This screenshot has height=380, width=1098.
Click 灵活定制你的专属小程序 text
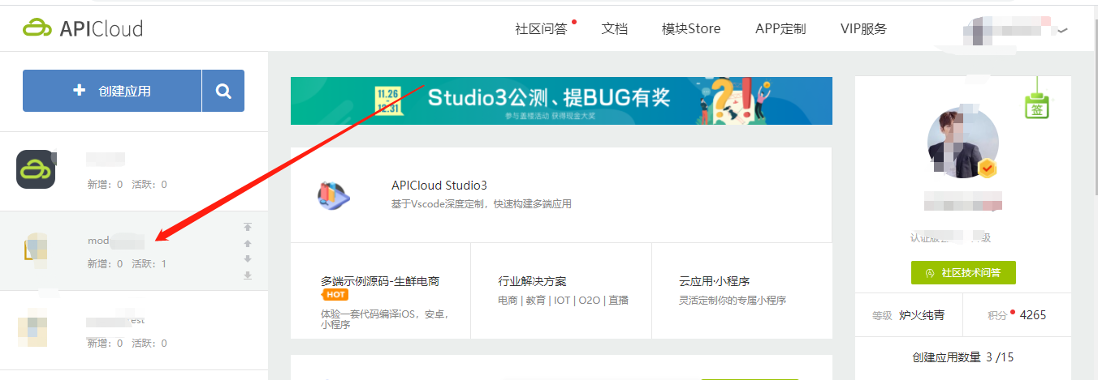(x=733, y=300)
